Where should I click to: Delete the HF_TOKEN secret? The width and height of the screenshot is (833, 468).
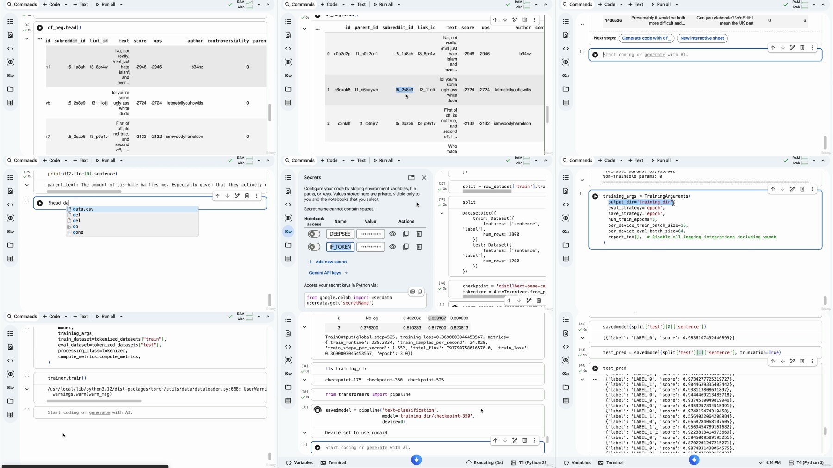pyautogui.click(x=419, y=247)
